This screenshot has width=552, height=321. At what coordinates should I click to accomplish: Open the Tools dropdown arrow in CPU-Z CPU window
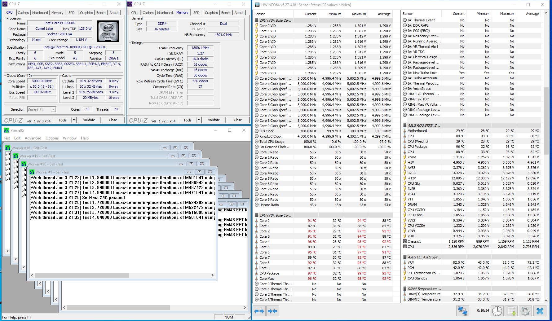[x=74, y=120]
